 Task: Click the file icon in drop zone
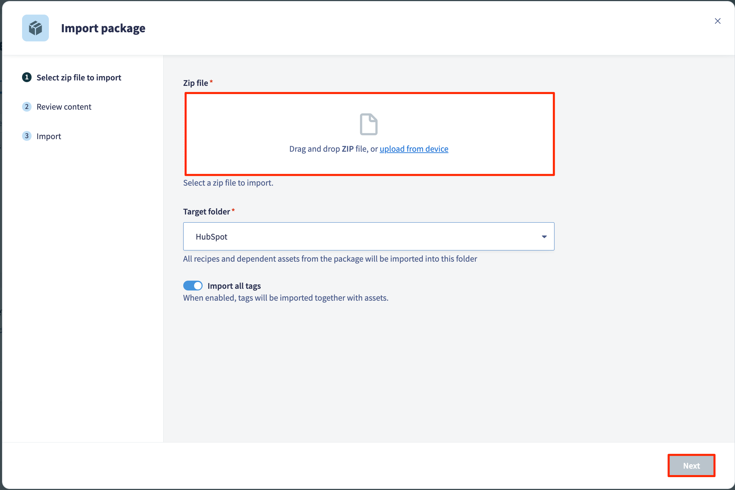tap(369, 124)
